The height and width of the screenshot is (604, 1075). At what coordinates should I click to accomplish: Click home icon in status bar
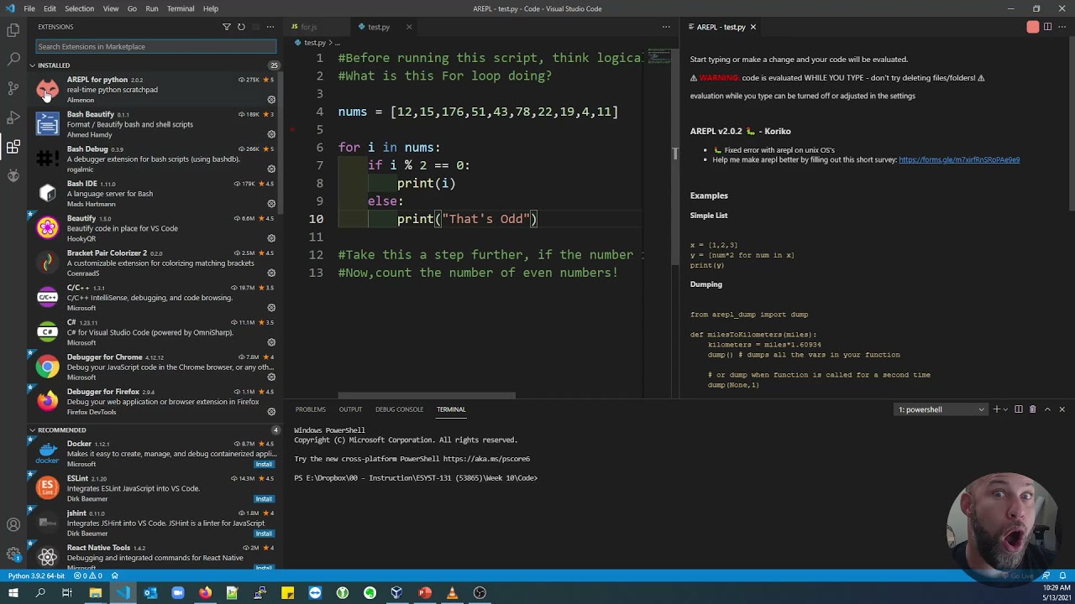point(115,576)
